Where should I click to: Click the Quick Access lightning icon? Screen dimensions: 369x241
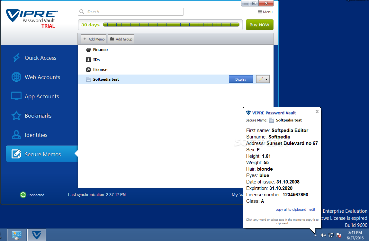(x=16, y=58)
